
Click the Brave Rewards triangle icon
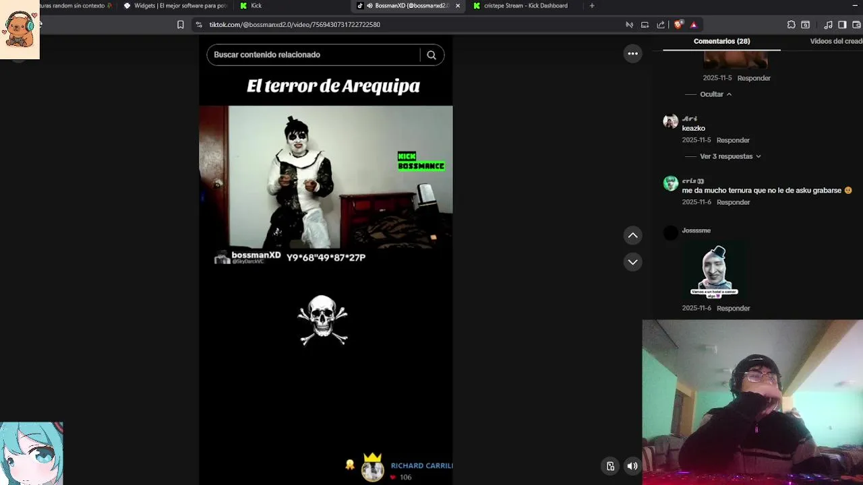(x=693, y=25)
